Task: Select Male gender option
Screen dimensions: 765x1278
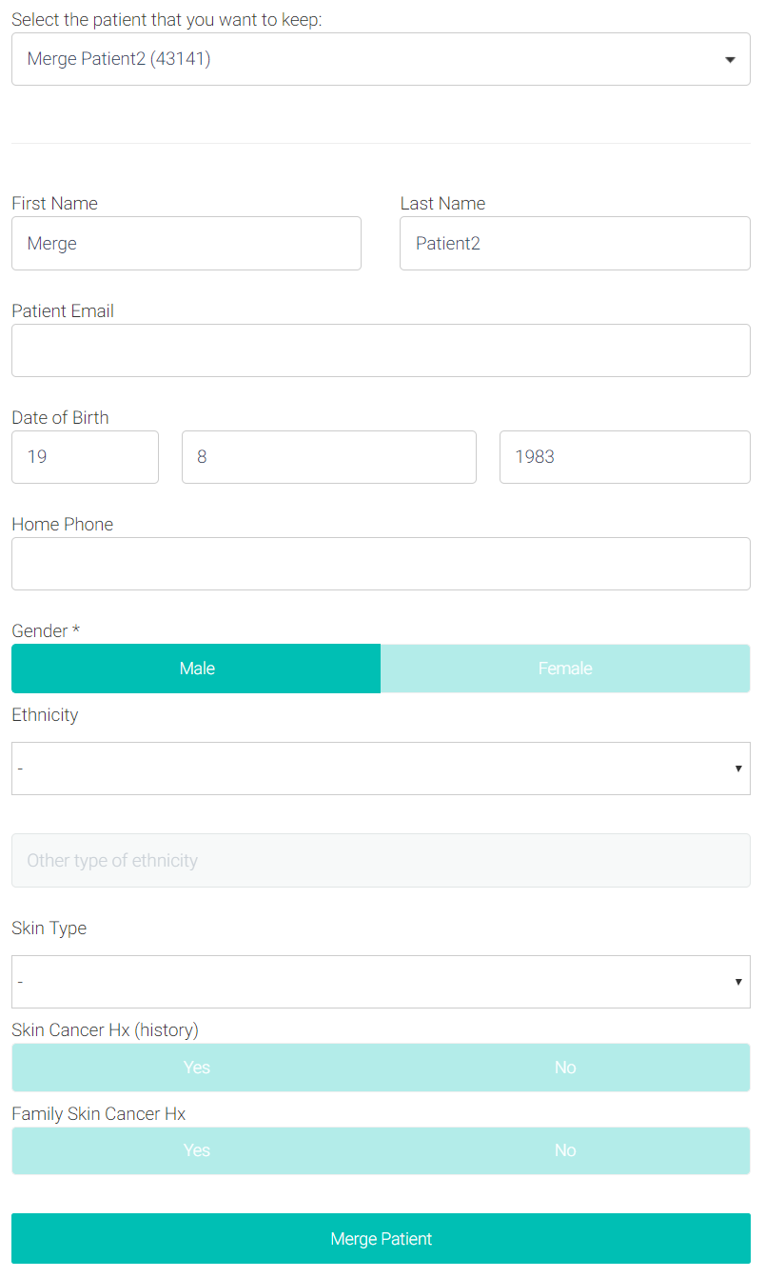Action: pos(196,669)
